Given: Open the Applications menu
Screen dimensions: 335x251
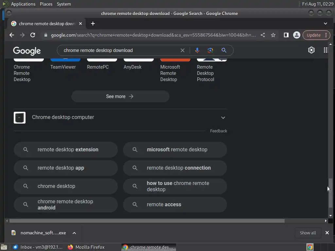Looking at the screenshot, I should tap(23, 4).
